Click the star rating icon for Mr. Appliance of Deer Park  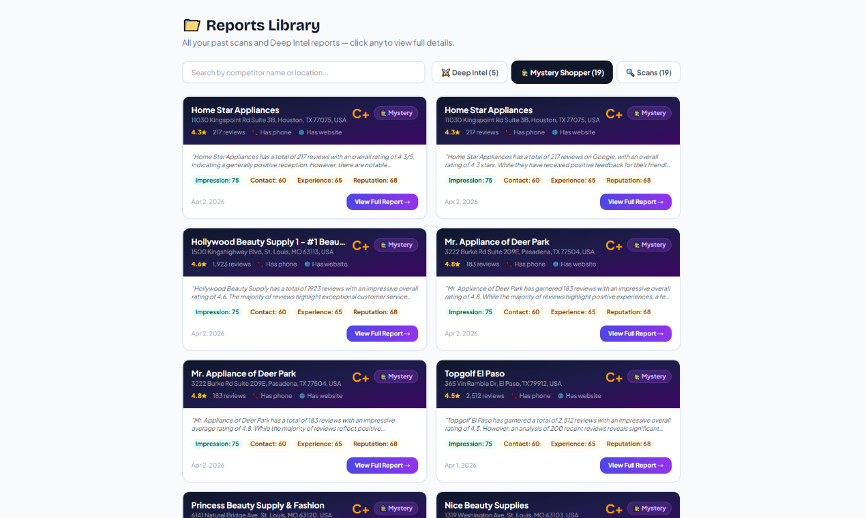[458, 264]
